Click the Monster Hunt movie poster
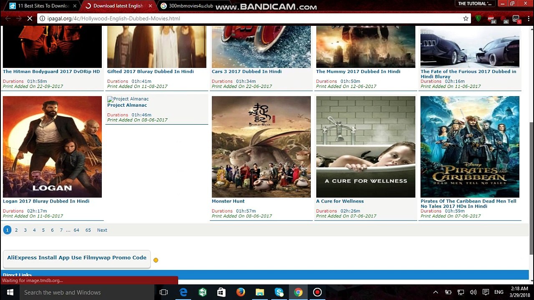The height and width of the screenshot is (300, 534). 261,147
